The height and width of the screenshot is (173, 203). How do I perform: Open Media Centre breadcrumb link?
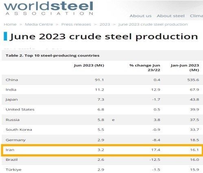39,24
